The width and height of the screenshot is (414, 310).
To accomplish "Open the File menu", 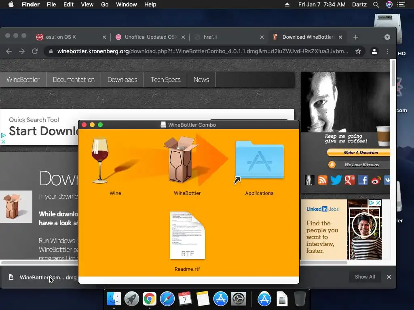I will 51,4.
